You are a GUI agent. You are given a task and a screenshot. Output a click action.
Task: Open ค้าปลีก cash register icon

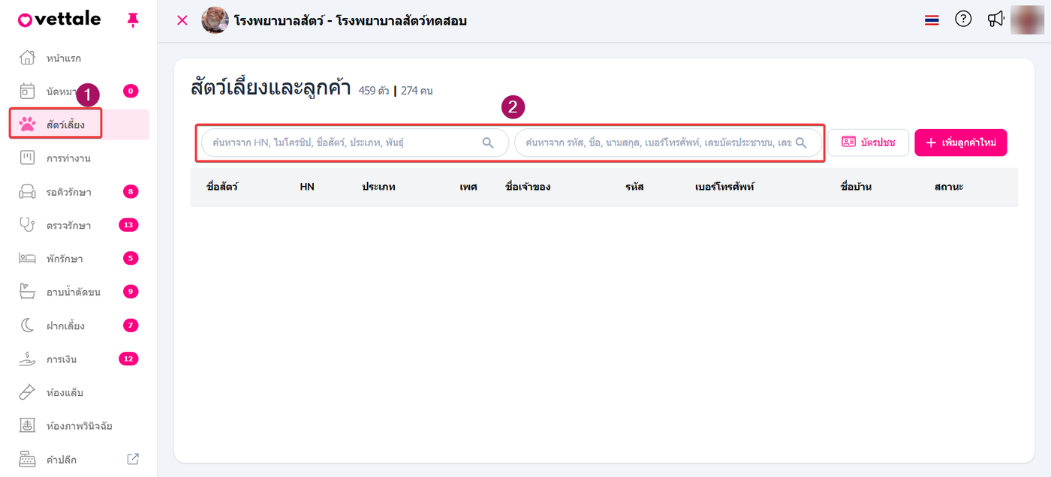pos(27,459)
